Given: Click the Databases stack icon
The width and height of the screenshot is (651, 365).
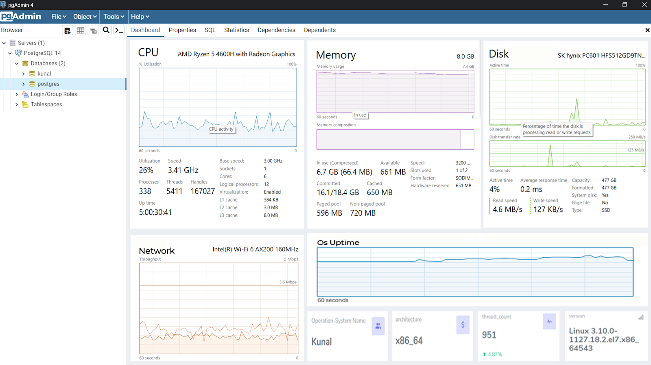Looking at the screenshot, I should [25, 63].
